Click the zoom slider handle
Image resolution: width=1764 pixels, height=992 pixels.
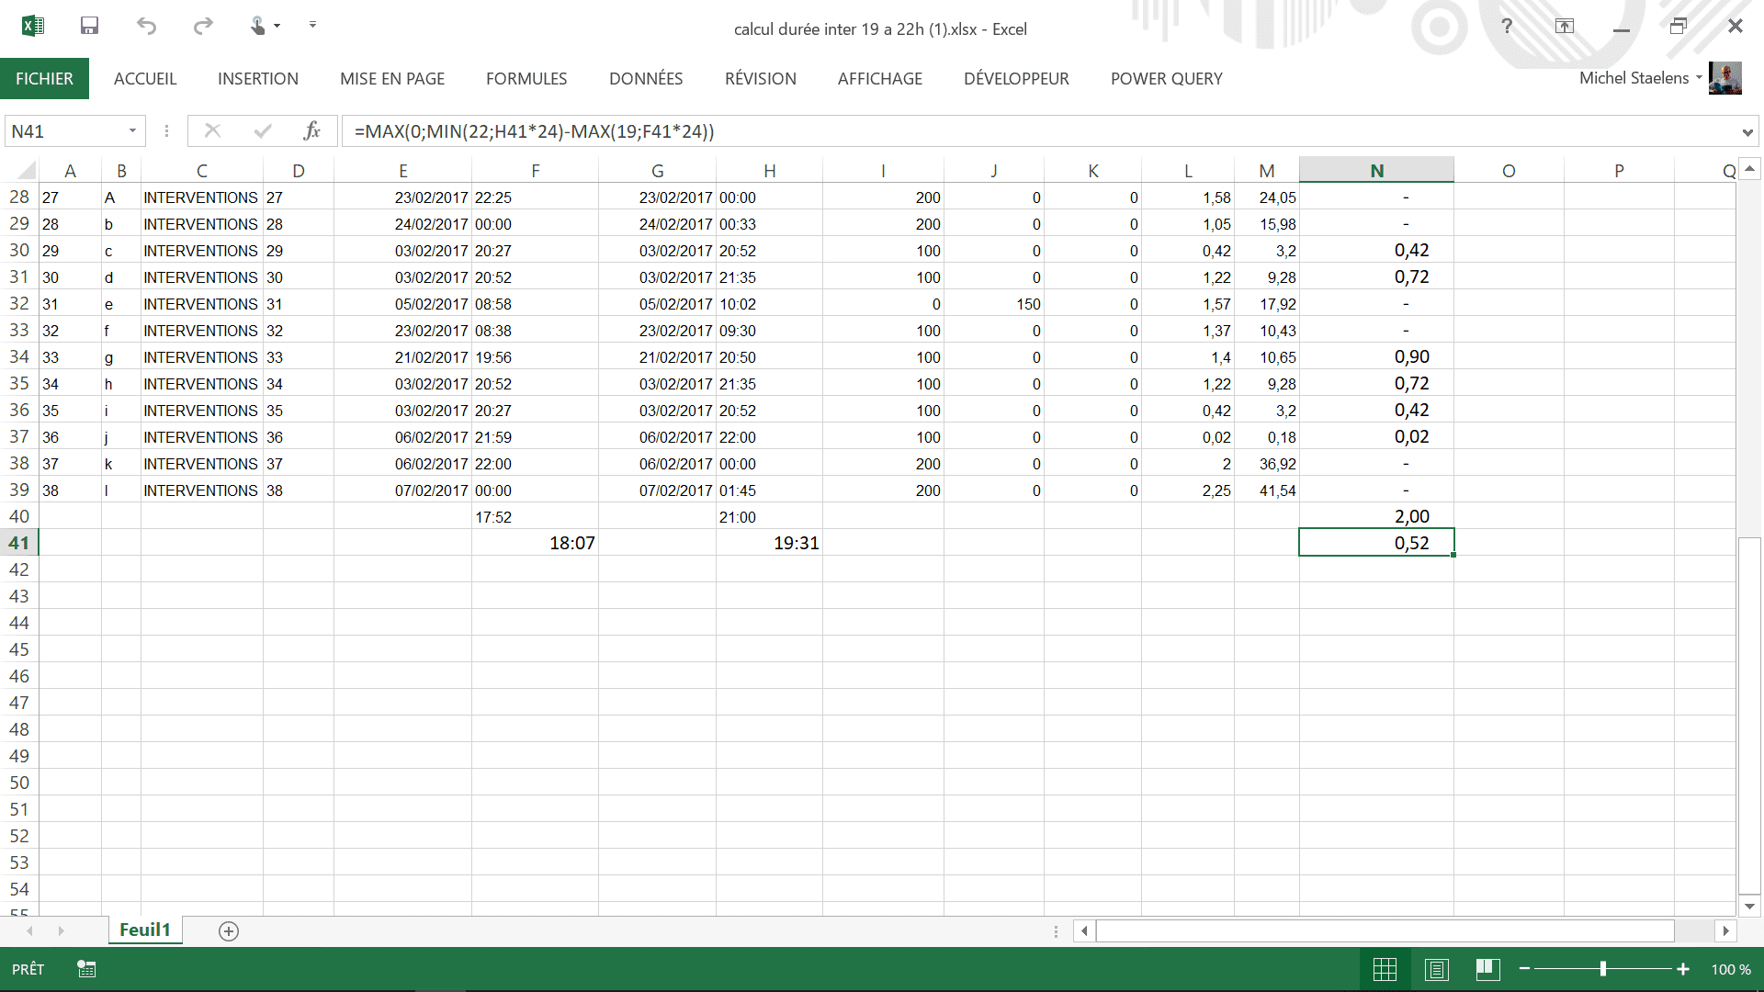[1603, 969]
